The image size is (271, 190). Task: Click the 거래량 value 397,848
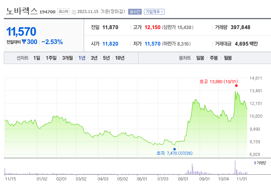tap(240, 27)
